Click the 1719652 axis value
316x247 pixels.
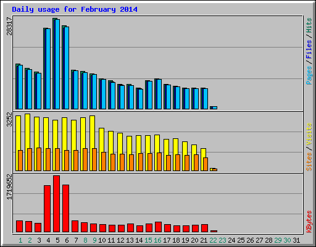click(9, 187)
